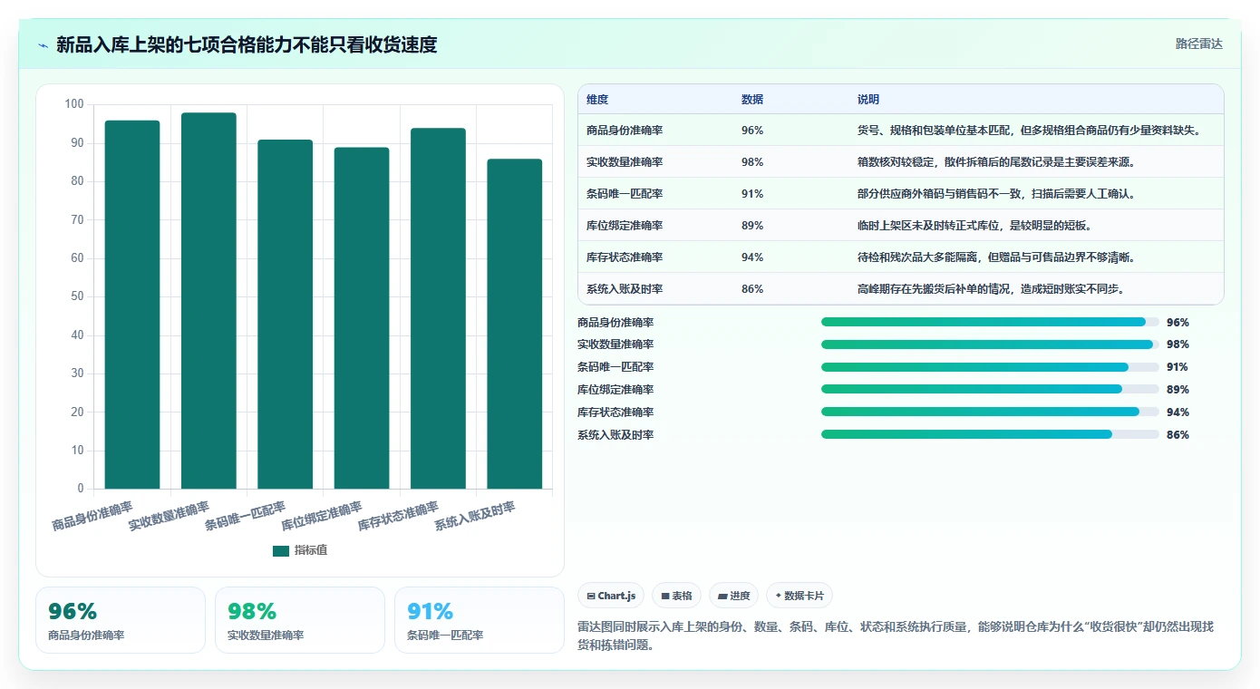Viewport: 1260px width, 689px height.
Task: Click the lightning icon beside the title
Action: (x=43, y=45)
